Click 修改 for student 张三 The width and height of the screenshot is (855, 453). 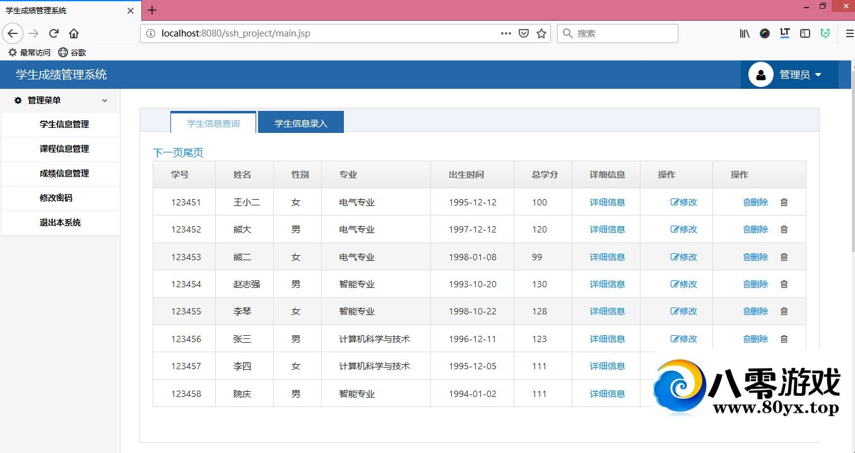click(684, 339)
